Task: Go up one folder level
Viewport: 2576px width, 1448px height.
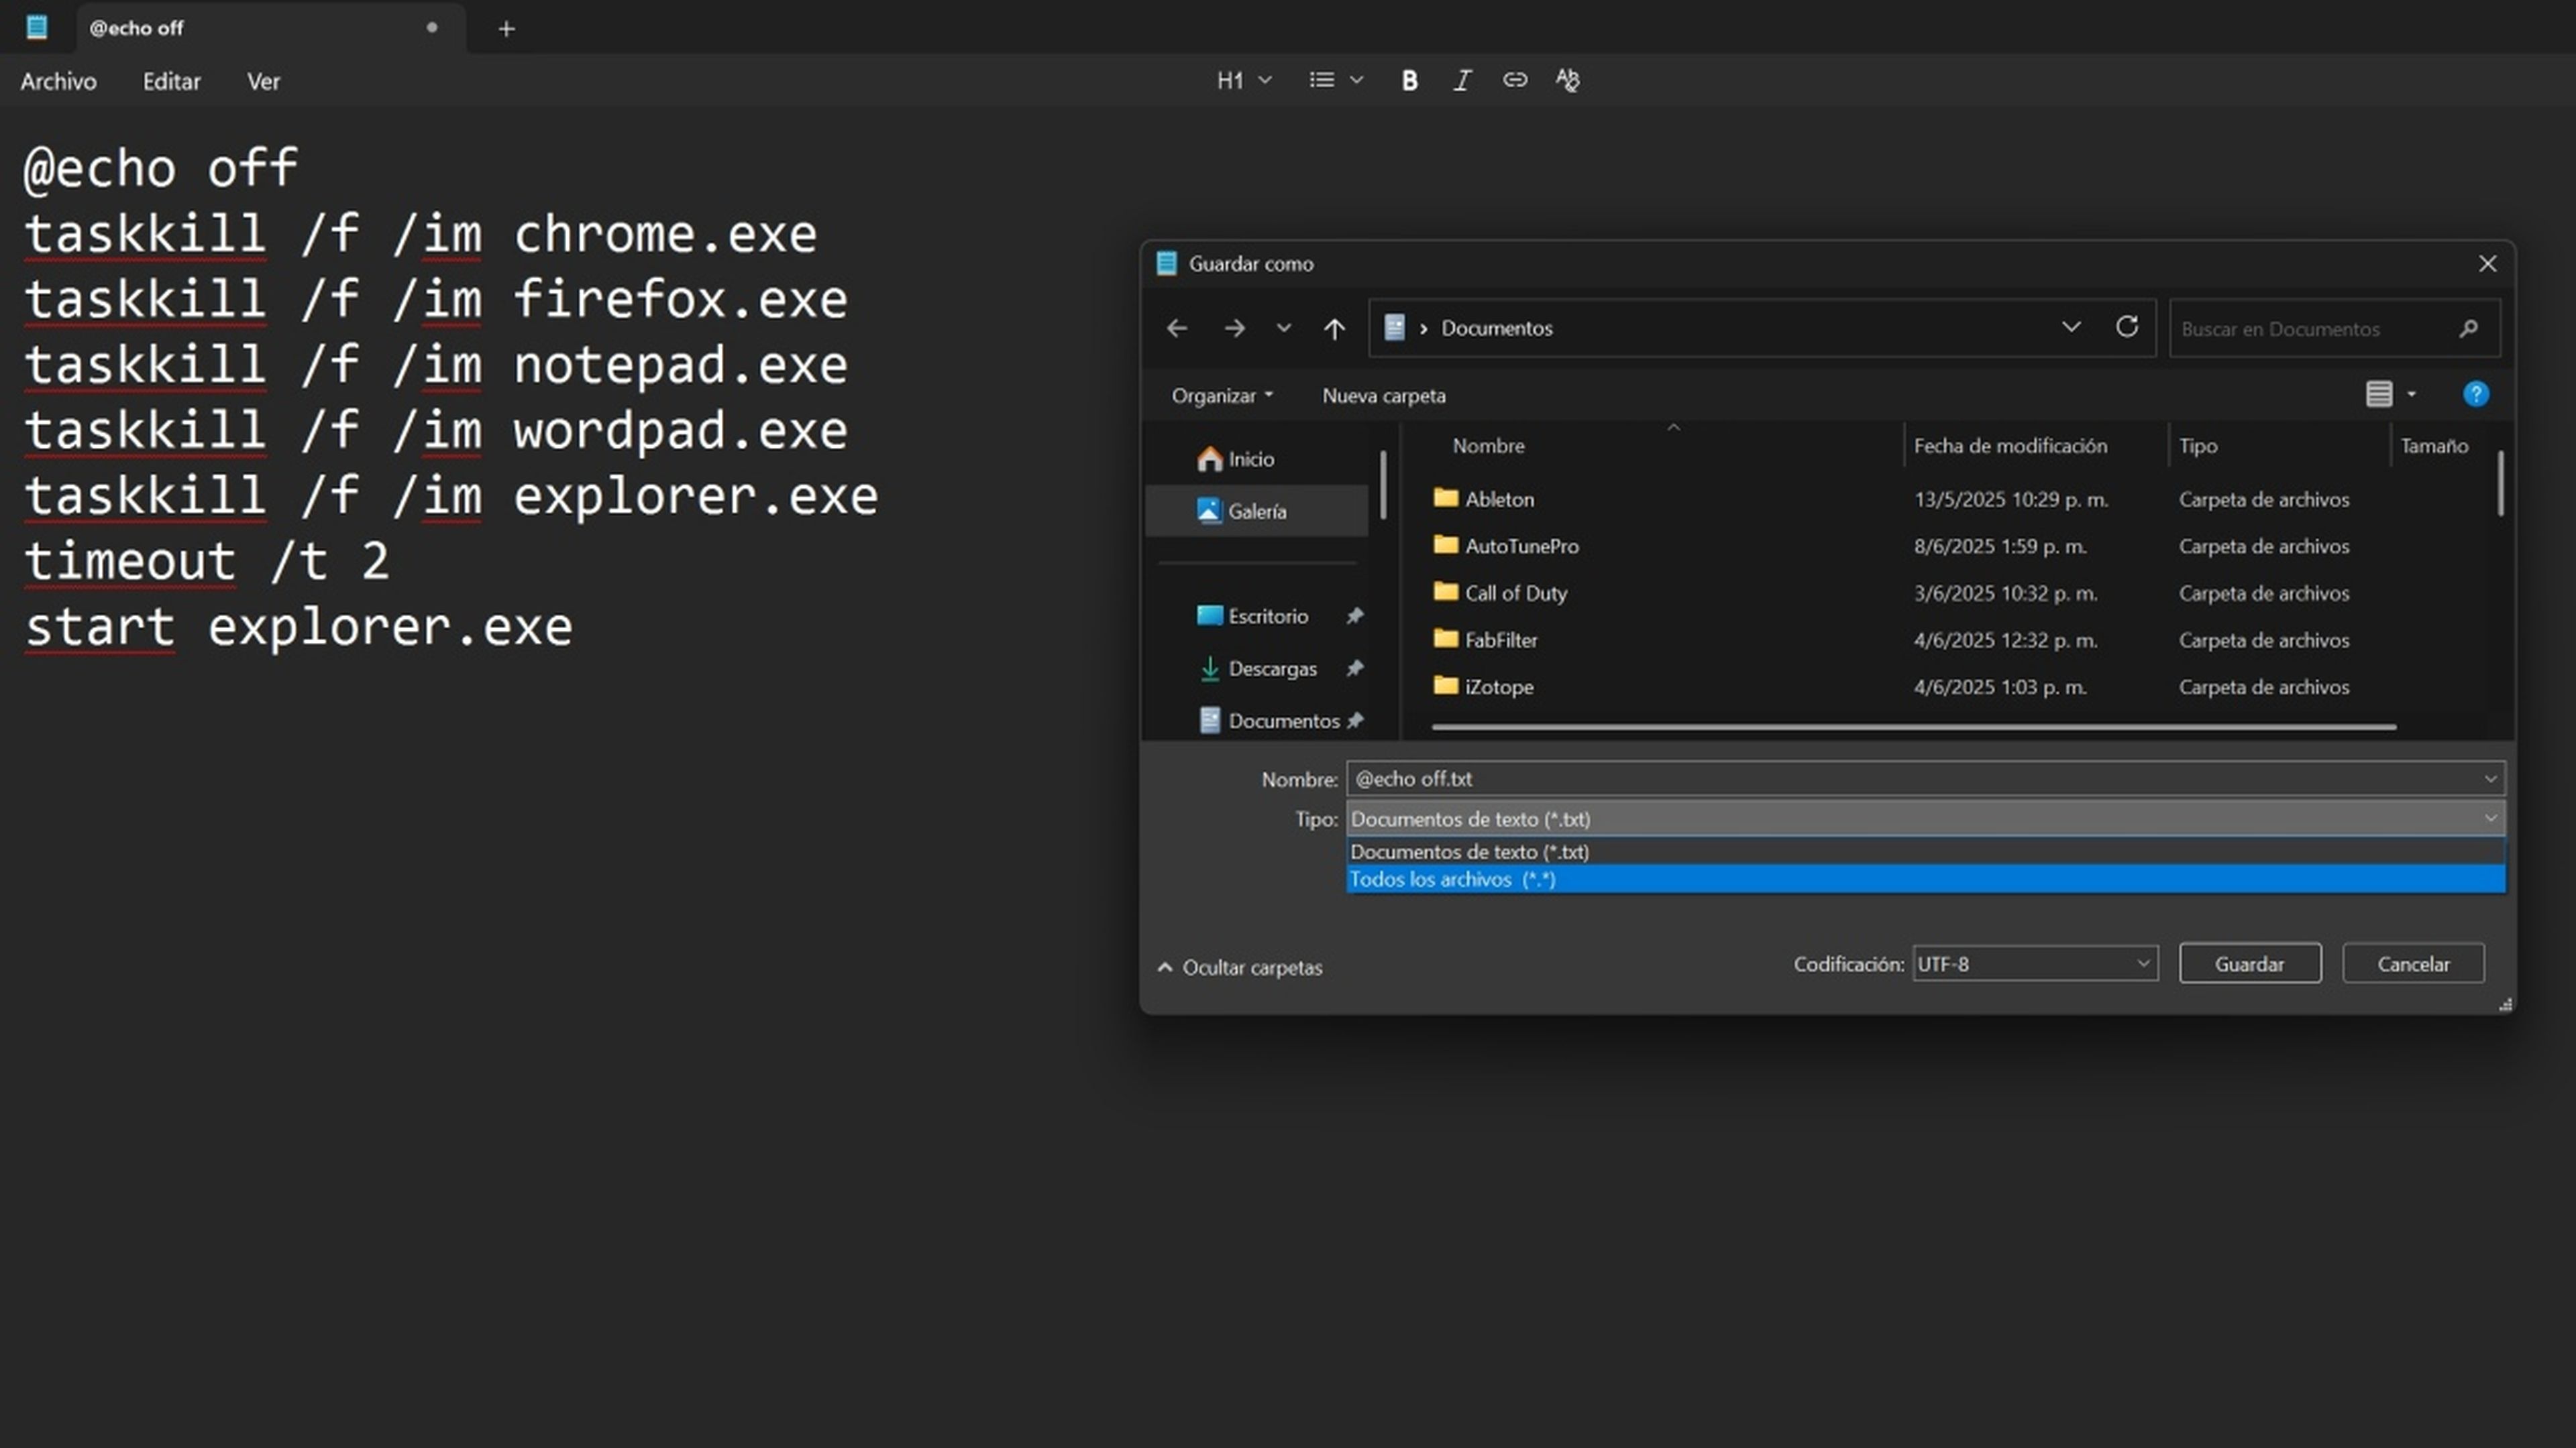Action: [x=1334, y=328]
